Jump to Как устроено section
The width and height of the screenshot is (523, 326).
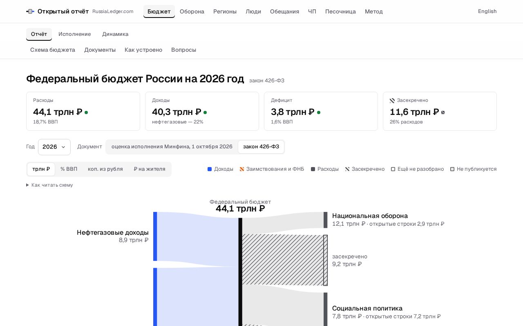(x=143, y=50)
